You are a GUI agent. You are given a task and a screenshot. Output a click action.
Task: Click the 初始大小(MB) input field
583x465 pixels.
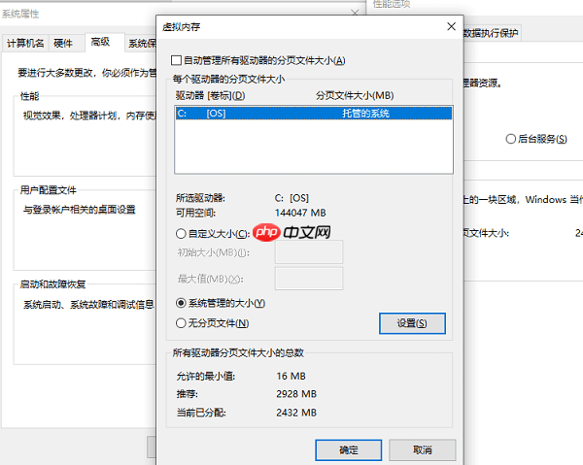309,252
